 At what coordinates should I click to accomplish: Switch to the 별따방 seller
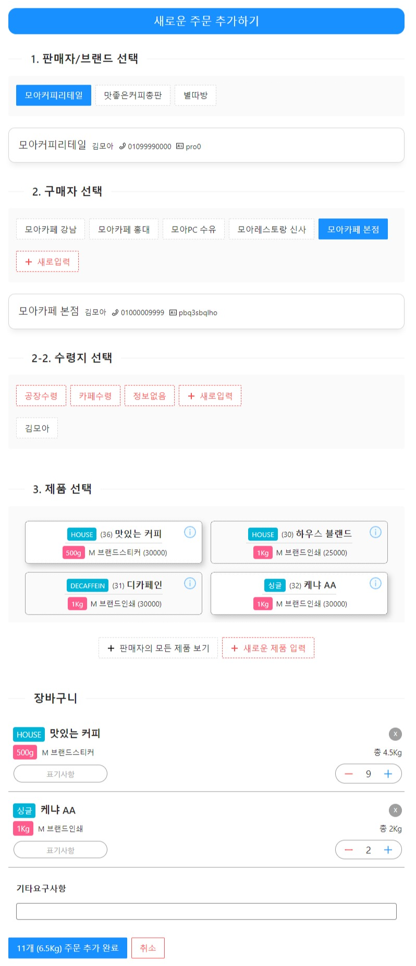pyautogui.click(x=195, y=95)
